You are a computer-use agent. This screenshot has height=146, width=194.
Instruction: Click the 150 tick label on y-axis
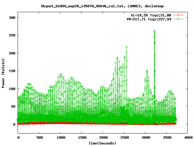pyautogui.click(x=12, y=71)
